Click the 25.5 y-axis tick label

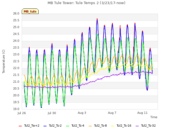[16, 20]
